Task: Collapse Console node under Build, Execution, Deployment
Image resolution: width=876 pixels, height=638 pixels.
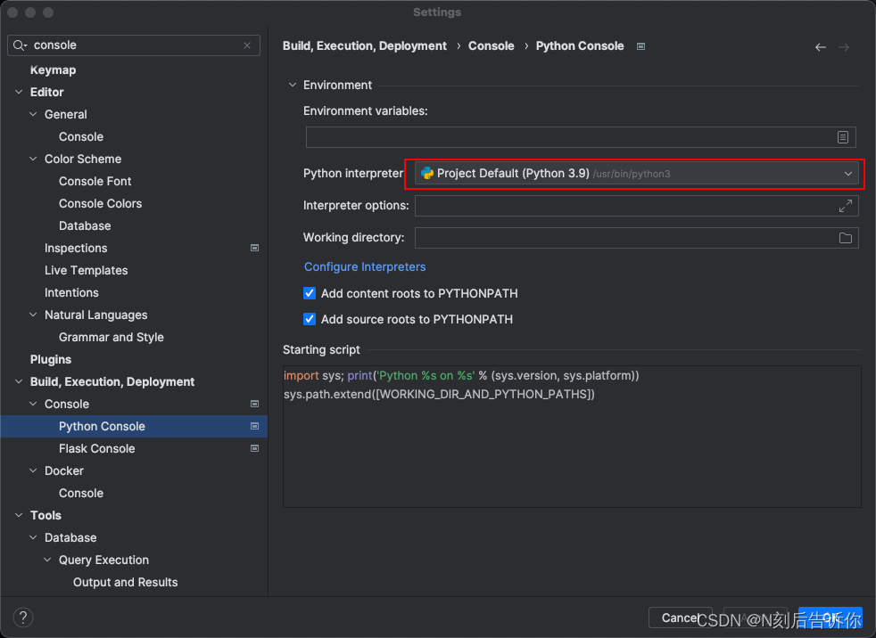Action: [x=34, y=404]
